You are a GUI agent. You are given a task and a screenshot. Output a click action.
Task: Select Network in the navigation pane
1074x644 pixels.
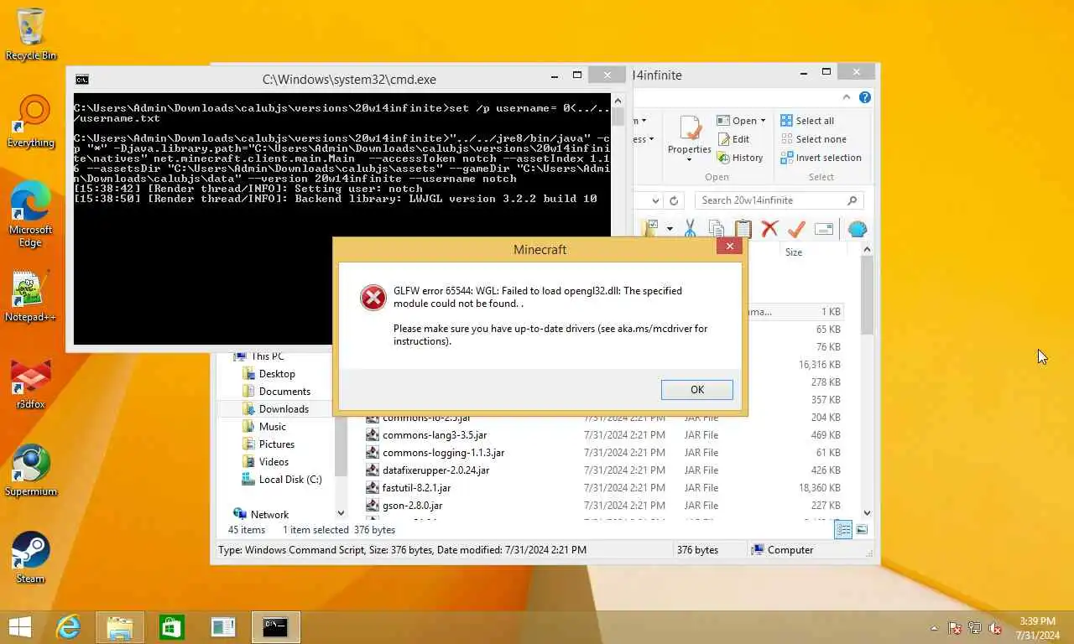[269, 515]
